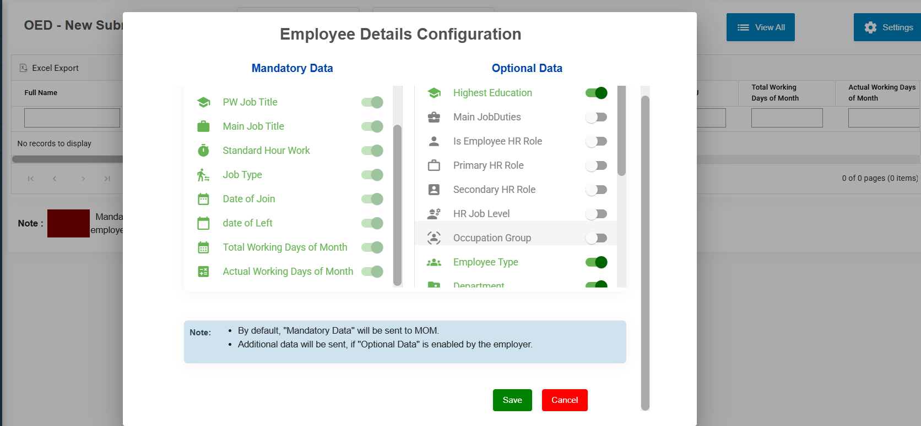Click the calculator icon for Actual Working Days
Image resolution: width=921 pixels, height=426 pixels.
click(x=203, y=272)
